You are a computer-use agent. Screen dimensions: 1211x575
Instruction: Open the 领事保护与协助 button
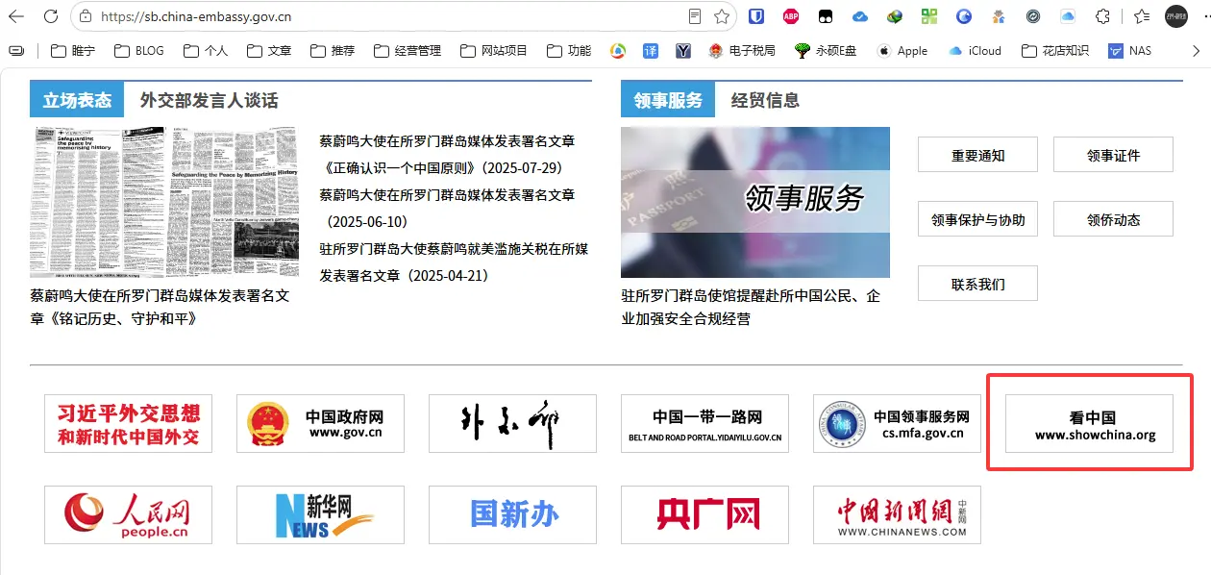click(977, 219)
